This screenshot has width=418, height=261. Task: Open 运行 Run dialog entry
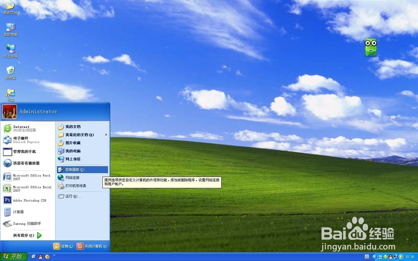[x=82, y=196]
